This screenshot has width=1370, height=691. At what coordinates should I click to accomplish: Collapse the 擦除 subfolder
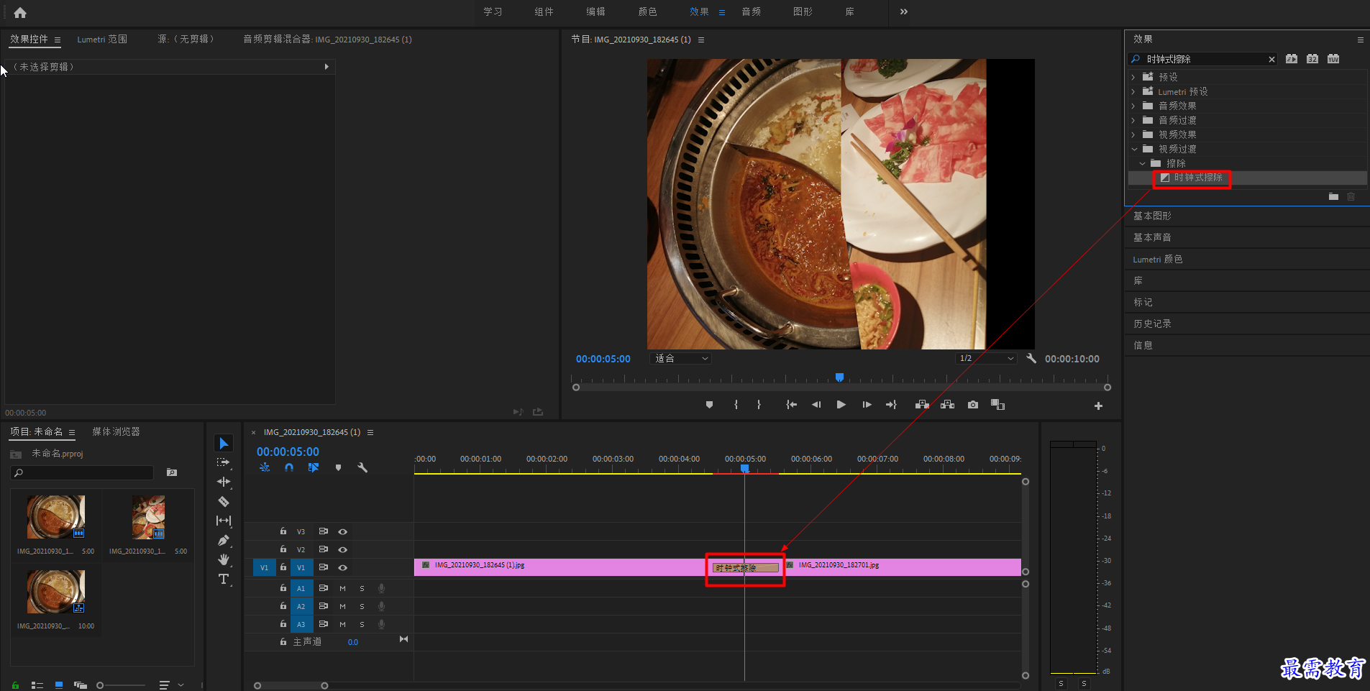[x=1142, y=163]
